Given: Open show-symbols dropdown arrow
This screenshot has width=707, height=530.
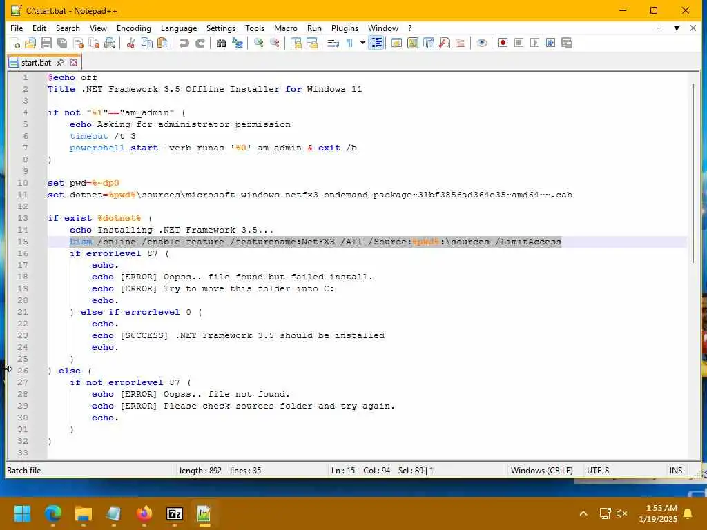Looking at the screenshot, I should point(362,43).
